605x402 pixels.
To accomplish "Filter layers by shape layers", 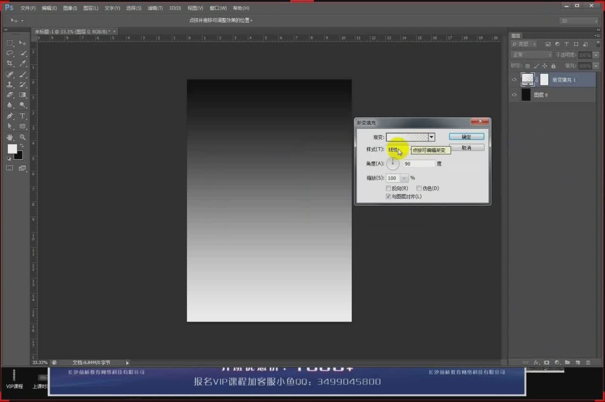I will pyautogui.click(x=576, y=44).
